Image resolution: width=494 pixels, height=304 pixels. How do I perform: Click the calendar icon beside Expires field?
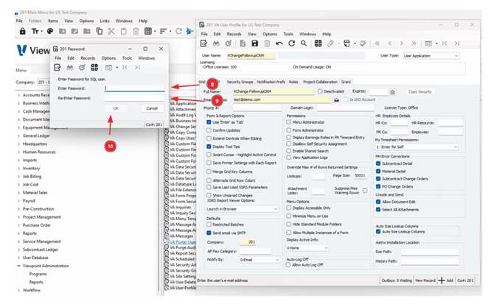click(x=392, y=92)
